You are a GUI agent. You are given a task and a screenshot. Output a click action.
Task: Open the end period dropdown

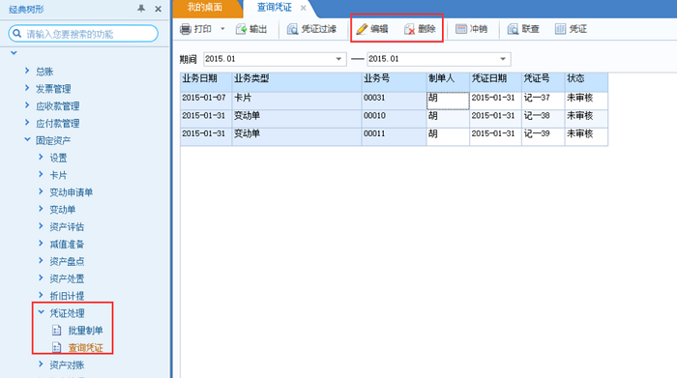(x=503, y=59)
